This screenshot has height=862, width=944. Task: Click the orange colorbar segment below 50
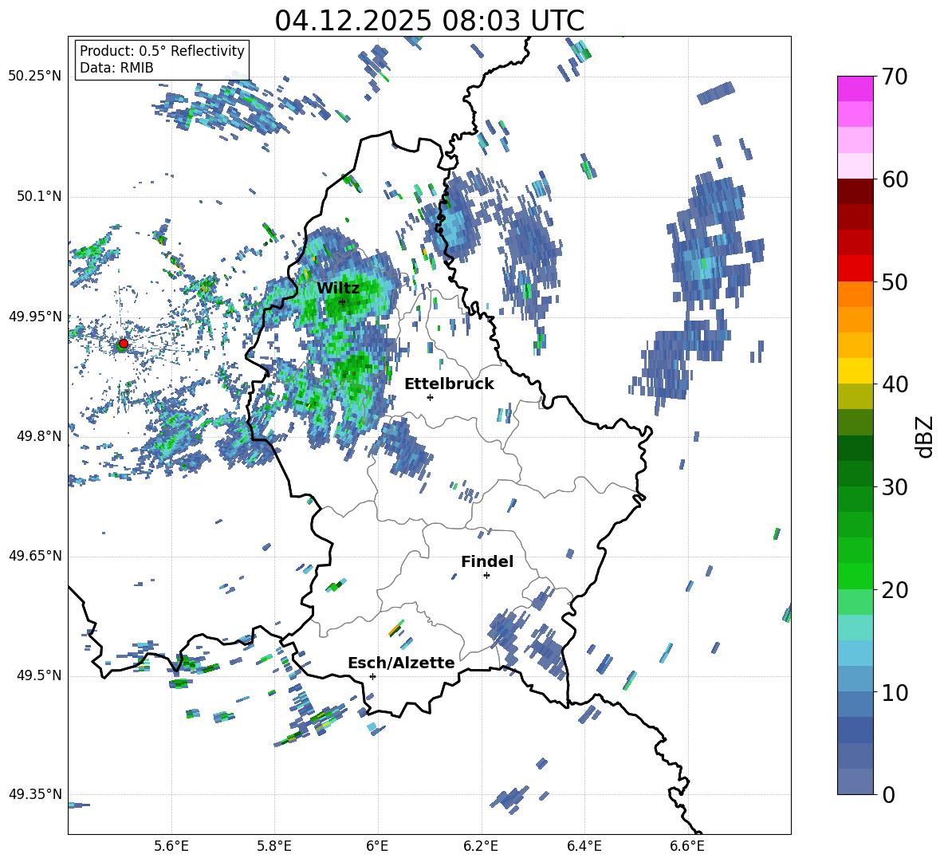pos(855,294)
